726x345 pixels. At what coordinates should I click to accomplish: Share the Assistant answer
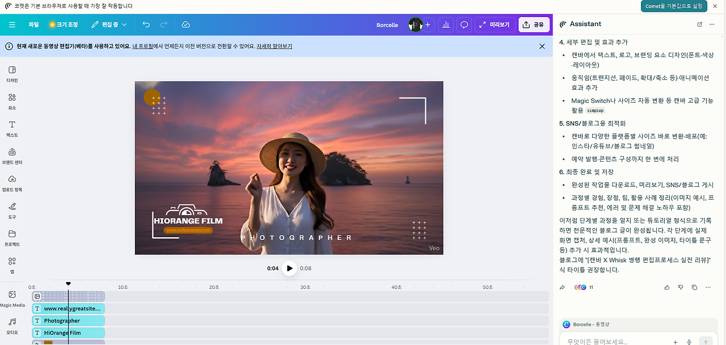click(x=562, y=288)
